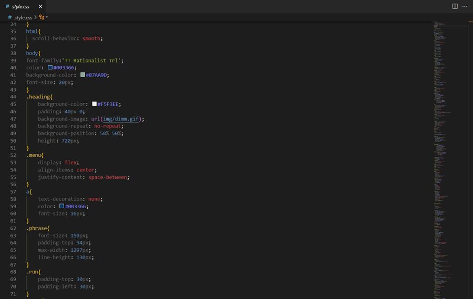Click the white #F5F3EE color swatch
Viewport: 473px width, 299px height.
pos(94,104)
